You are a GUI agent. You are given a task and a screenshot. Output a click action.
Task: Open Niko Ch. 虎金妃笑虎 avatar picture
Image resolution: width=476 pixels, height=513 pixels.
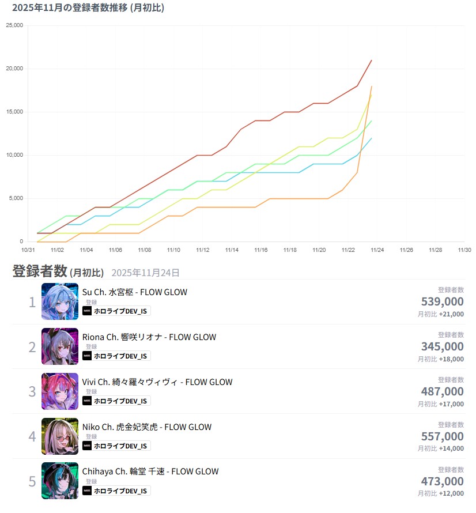(60, 436)
